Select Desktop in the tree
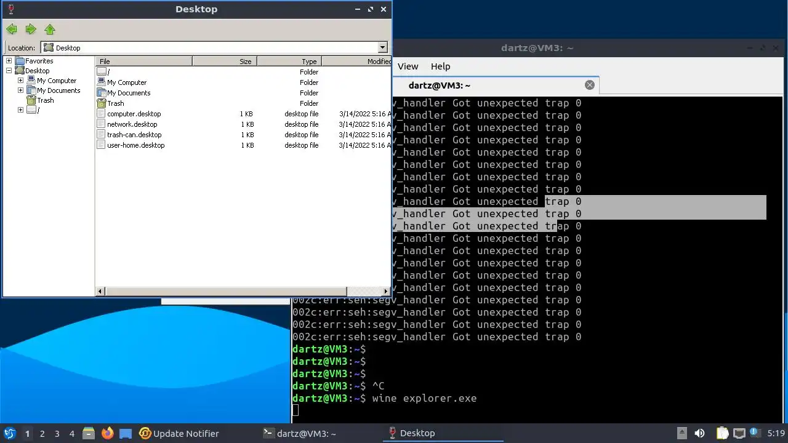This screenshot has width=788, height=443. click(37, 71)
